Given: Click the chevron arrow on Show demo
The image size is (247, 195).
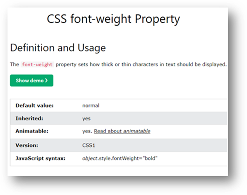Looking at the screenshot, I should pyautogui.click(x=46, y=81).
